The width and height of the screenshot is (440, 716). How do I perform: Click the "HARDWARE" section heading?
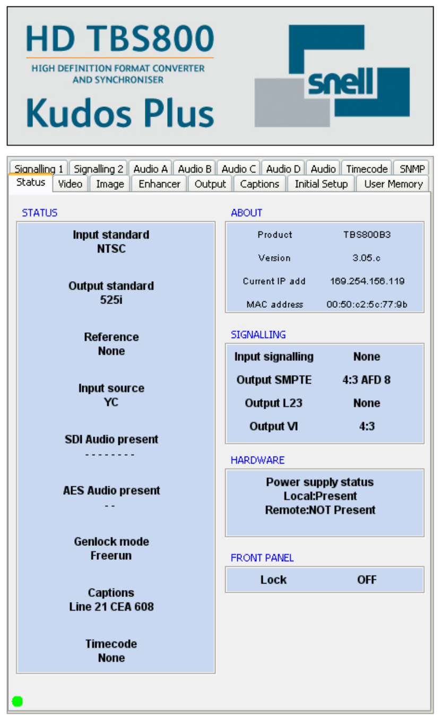pos(258,460)
